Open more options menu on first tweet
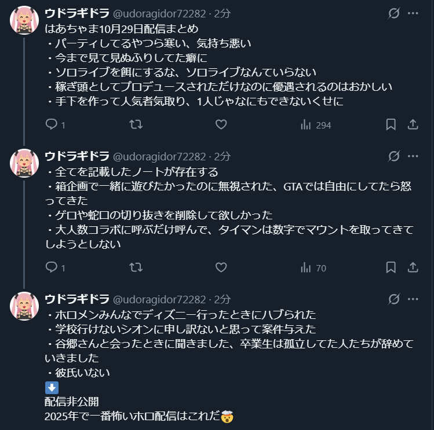Screen dimensions: 434x430 (x=413, y=13)
